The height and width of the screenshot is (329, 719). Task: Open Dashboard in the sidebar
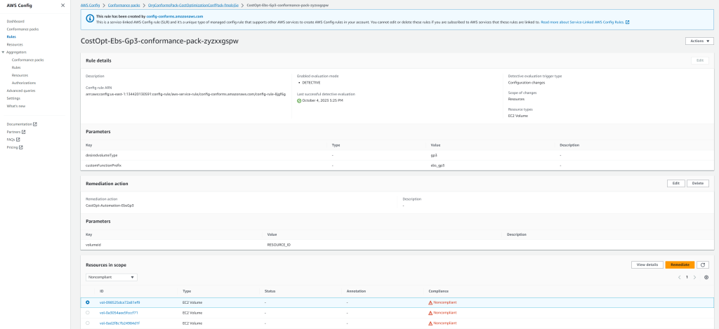click(x=15, y=22)
